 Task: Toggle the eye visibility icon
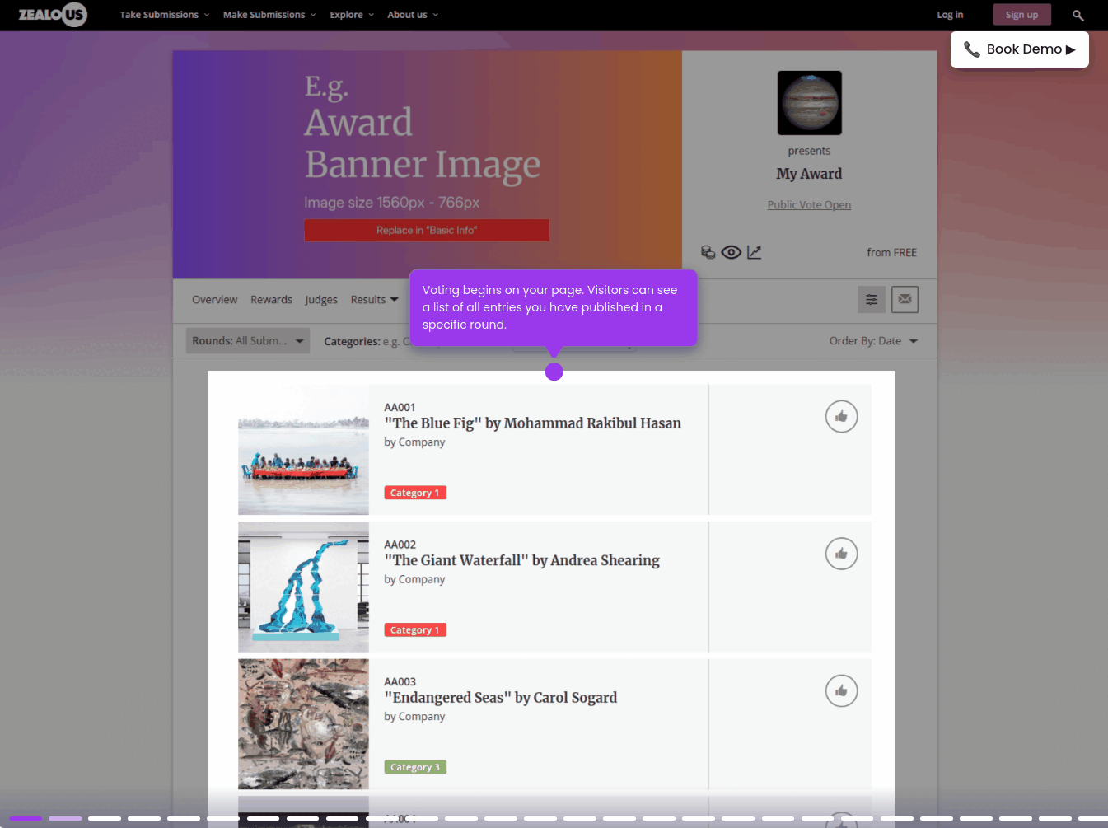(731, 252)
